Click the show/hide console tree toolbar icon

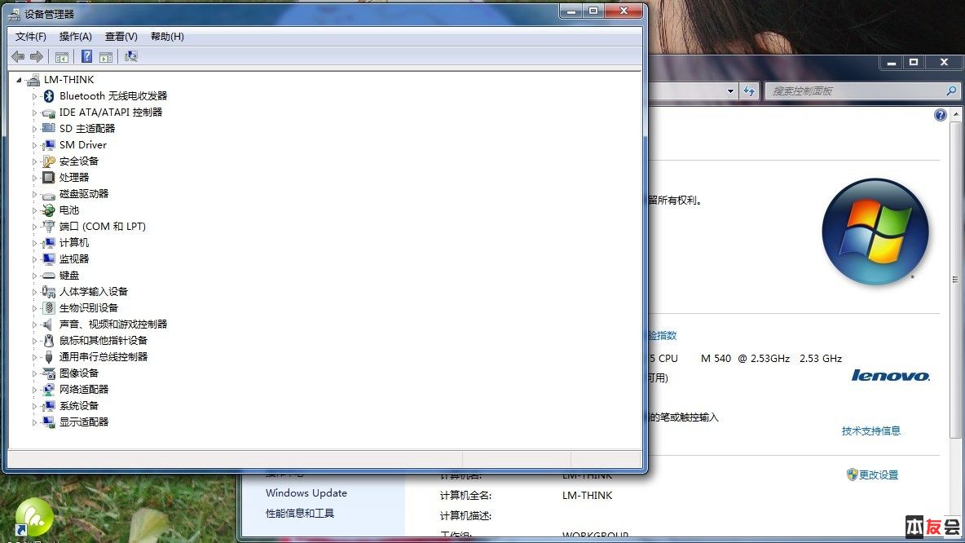pyautogui.click(x=62, y=56)
